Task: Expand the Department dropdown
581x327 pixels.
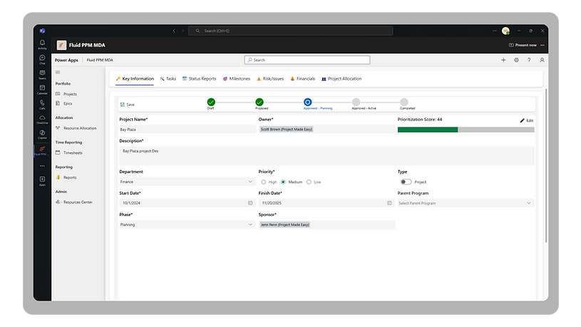Action: click(250, 182)
